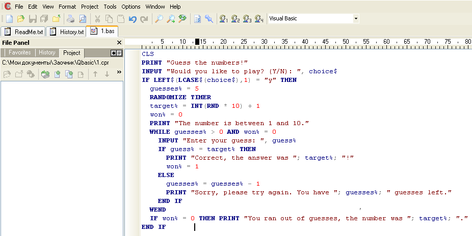Select the Project tab in File Panel

(x=72, y=53)
